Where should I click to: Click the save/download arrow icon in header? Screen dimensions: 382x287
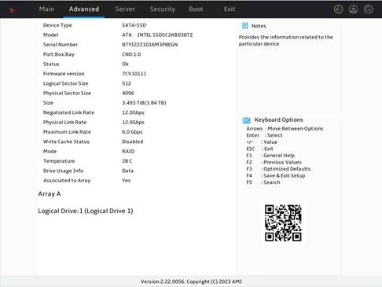[x=353, y=9]
